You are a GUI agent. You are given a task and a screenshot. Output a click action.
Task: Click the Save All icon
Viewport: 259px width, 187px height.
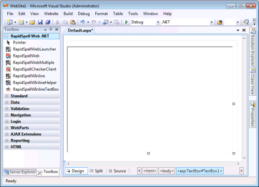pos(48,22)
